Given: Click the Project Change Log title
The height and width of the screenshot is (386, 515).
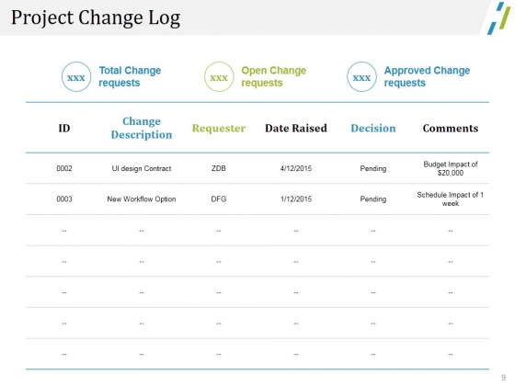Looking at the screenshot, I should pos(96,17).
